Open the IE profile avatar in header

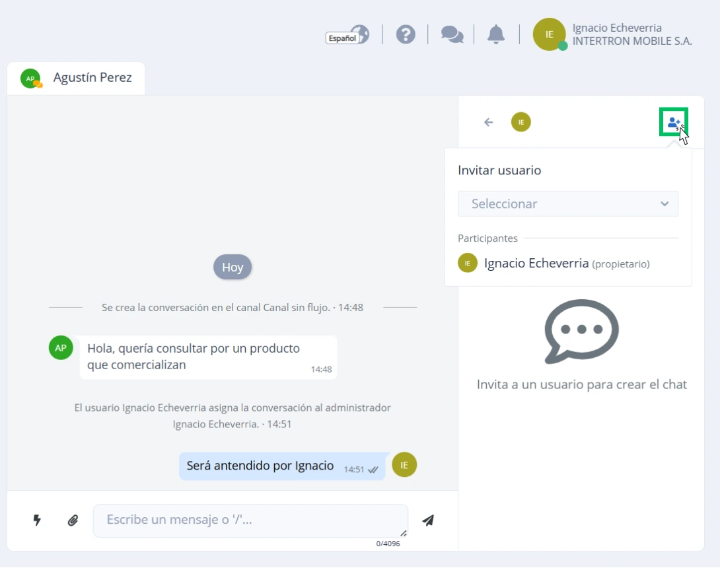tap(549, 34)
